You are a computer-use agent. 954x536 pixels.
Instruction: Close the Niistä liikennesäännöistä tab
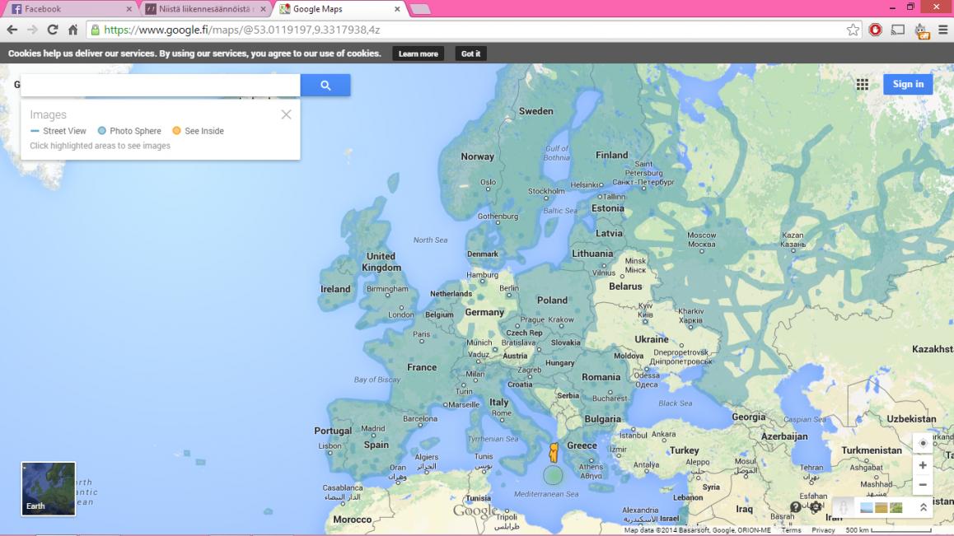[x=263, y=9]
